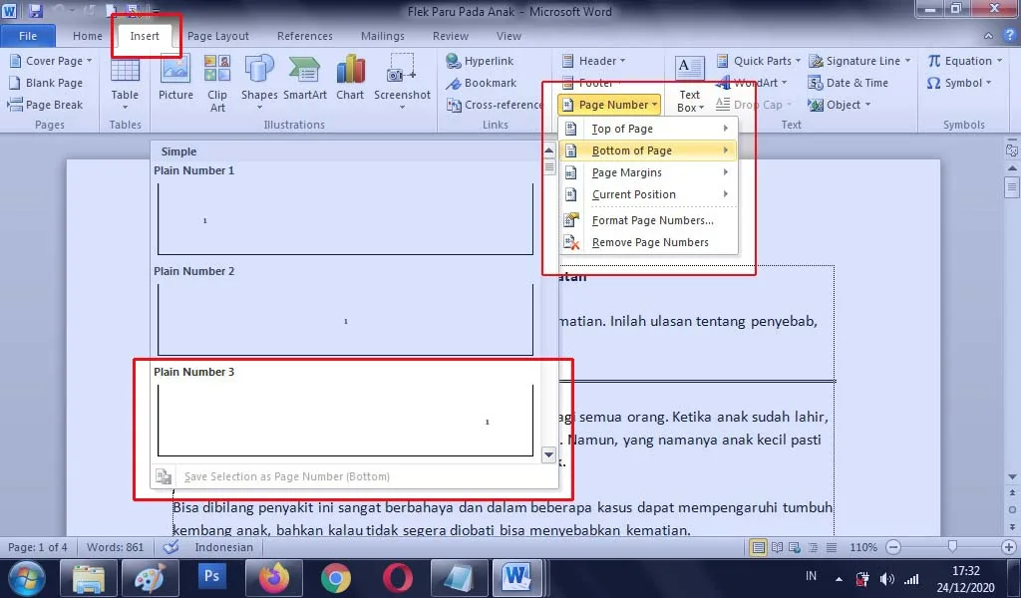Choose Plain Number 3 footer style
Image resolution: width=1021 pixels, height=598 pixels.
tap(345, 412)
